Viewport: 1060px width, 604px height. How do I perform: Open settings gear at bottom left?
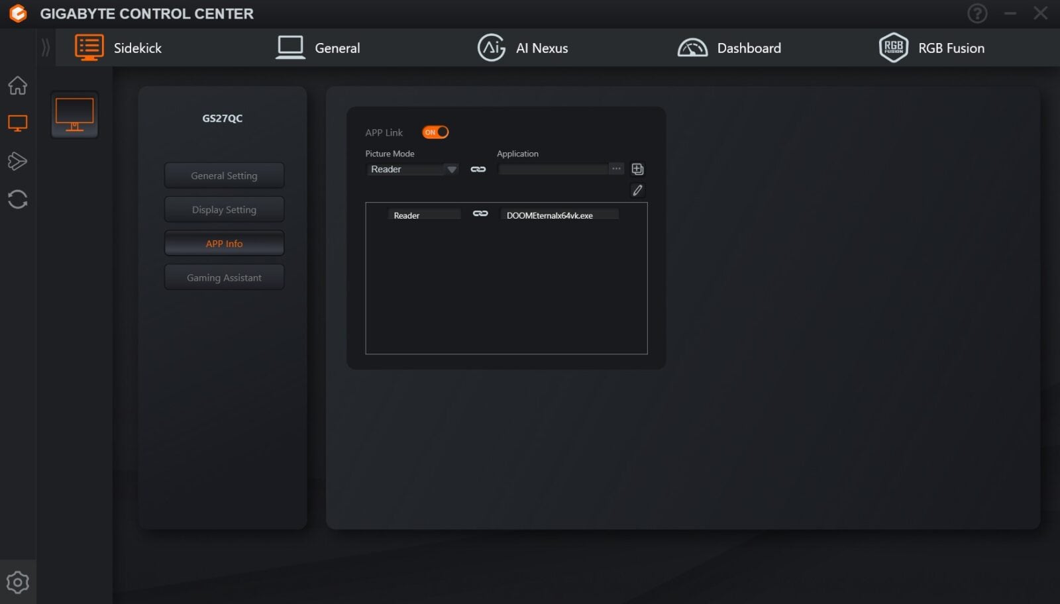coord(18,582)
